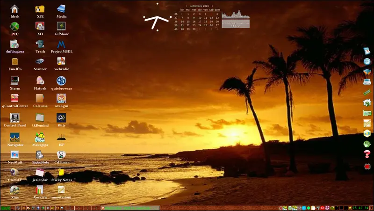Click the red M tray icon

point(323,208)
